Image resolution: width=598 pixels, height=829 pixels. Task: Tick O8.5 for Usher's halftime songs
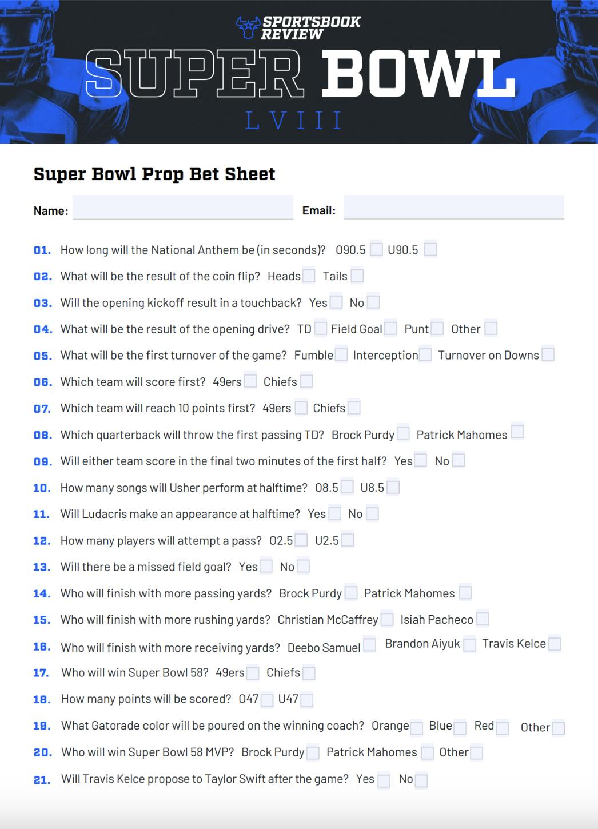346,487
